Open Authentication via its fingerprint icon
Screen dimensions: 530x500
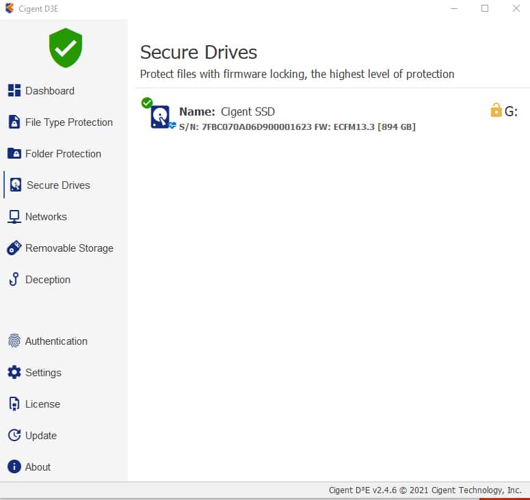[x=14, y=341]
